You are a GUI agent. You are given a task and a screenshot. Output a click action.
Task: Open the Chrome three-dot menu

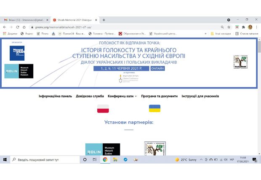point(256,27)
